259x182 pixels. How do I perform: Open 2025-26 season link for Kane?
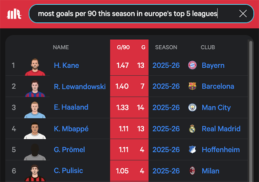[166, 66]
